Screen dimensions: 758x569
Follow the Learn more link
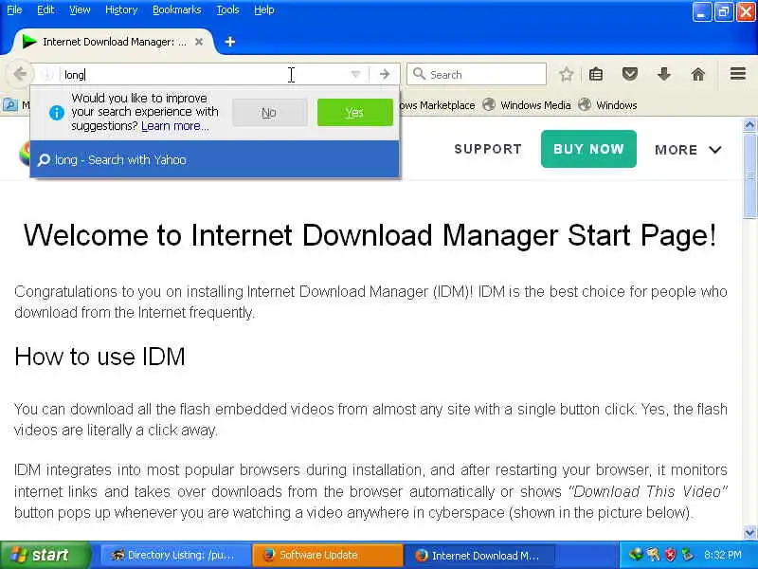click(x=175, y=126)
